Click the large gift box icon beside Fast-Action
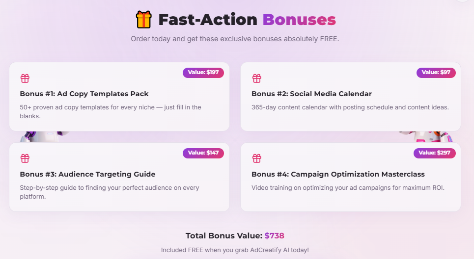 pyautogui.click(x=144, y=20)
